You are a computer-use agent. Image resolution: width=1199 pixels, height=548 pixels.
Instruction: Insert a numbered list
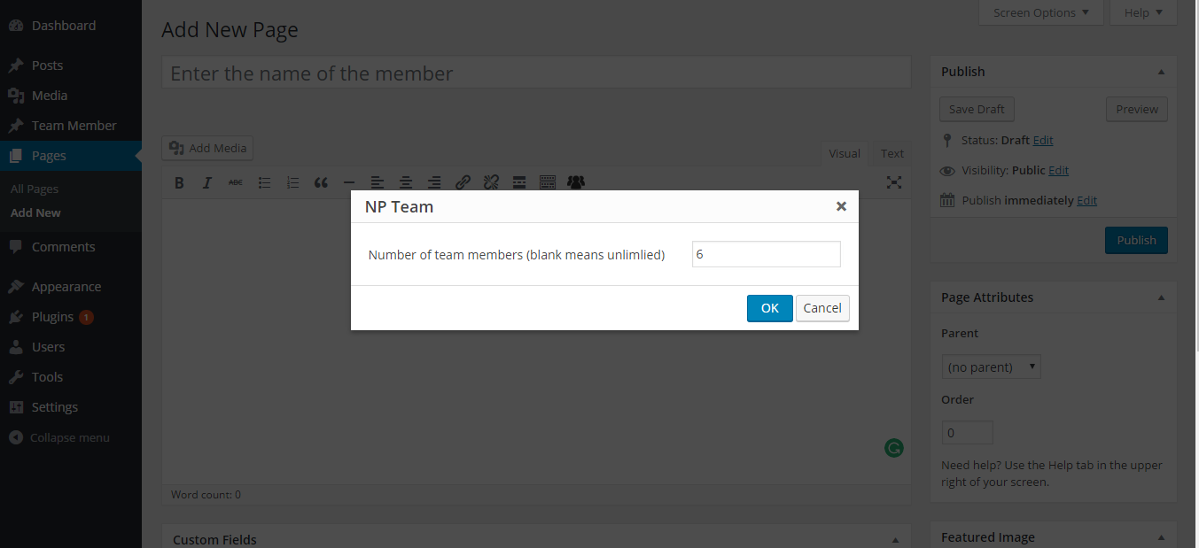292,182
